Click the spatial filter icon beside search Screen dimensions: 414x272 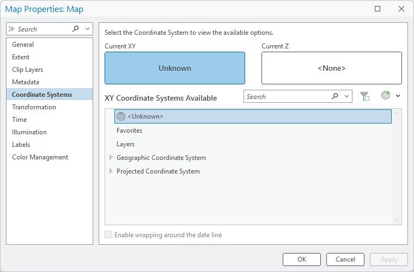click(x=365, y=96)
